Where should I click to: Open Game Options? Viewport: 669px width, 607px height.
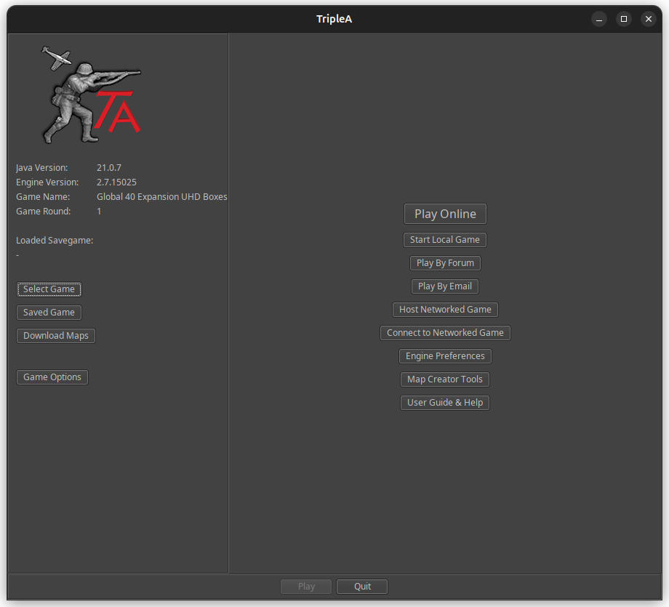point(52,377)
